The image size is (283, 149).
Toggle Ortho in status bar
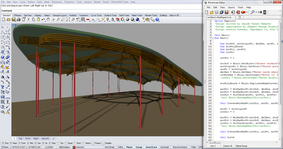tap(120, 147)
